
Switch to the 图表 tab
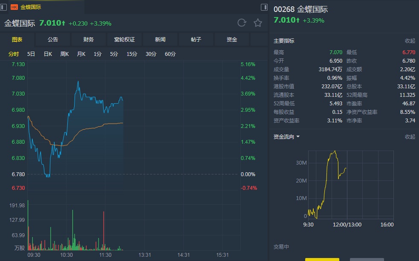coord(17,40)
